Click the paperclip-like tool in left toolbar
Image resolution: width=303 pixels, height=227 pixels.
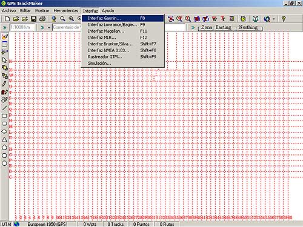(x=4, y=100)
